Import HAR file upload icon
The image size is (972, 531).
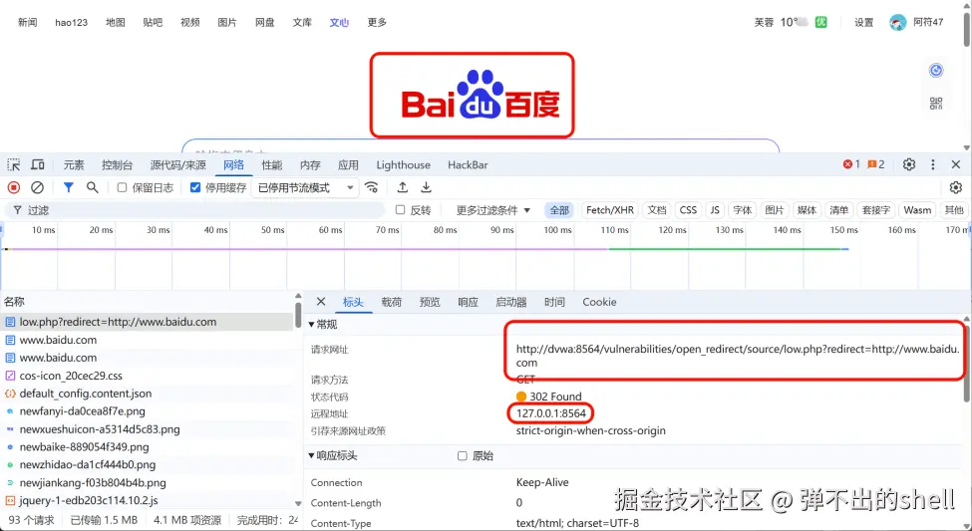(x=403, y=187)
